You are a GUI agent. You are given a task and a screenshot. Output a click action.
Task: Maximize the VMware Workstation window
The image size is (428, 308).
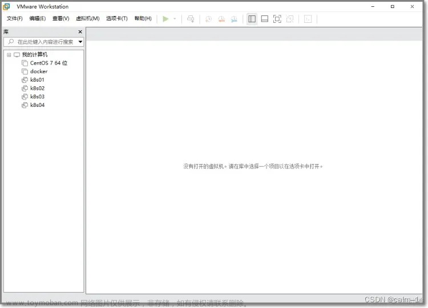[393, 6]
